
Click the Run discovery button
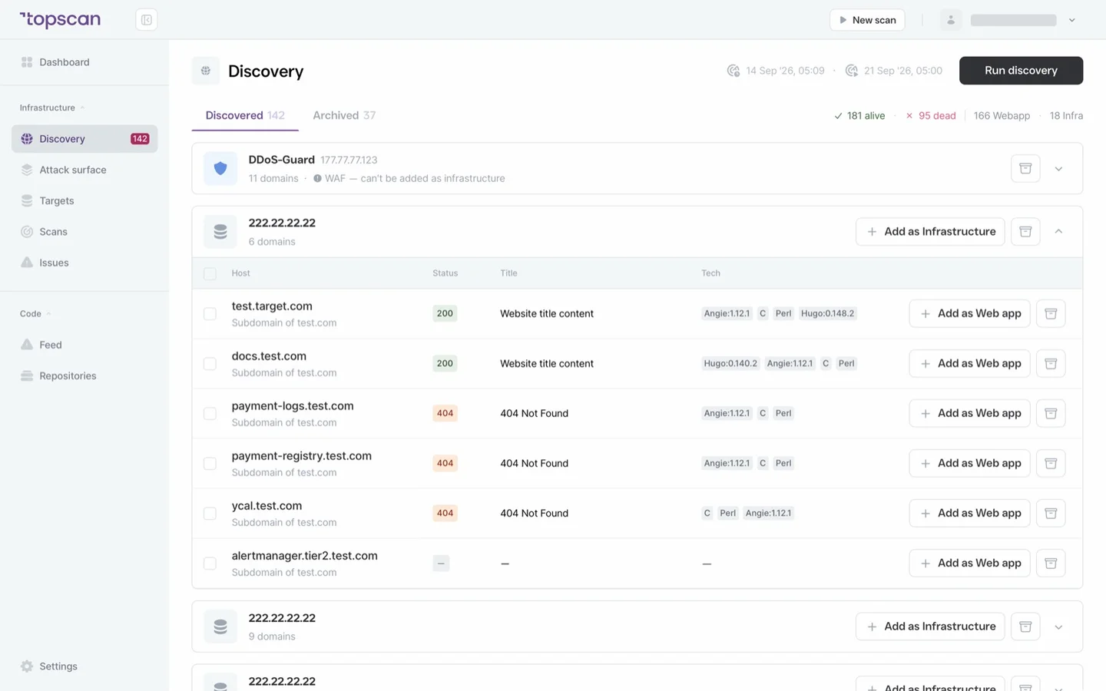pos(1021,71)
